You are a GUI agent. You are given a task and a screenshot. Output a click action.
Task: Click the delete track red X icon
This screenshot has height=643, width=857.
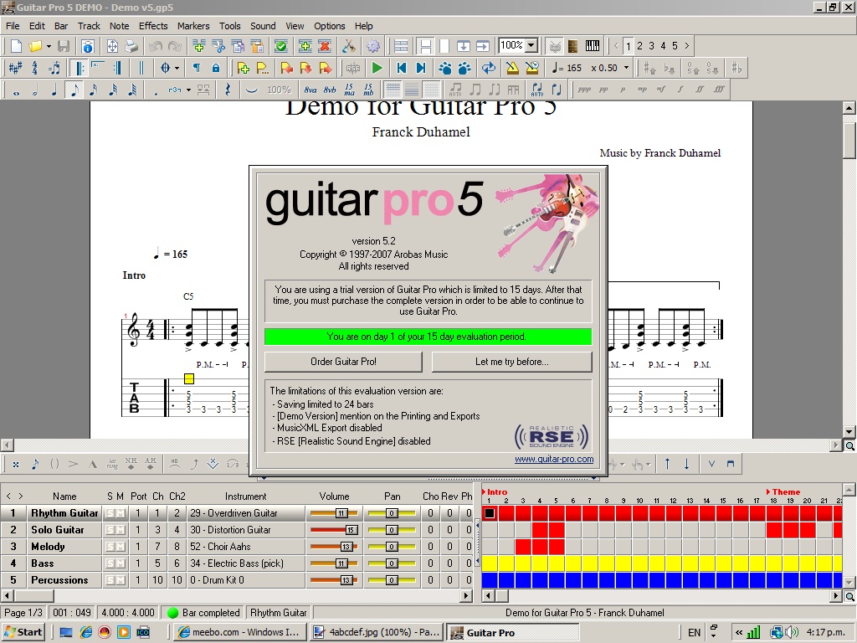(x=325, y=47)
